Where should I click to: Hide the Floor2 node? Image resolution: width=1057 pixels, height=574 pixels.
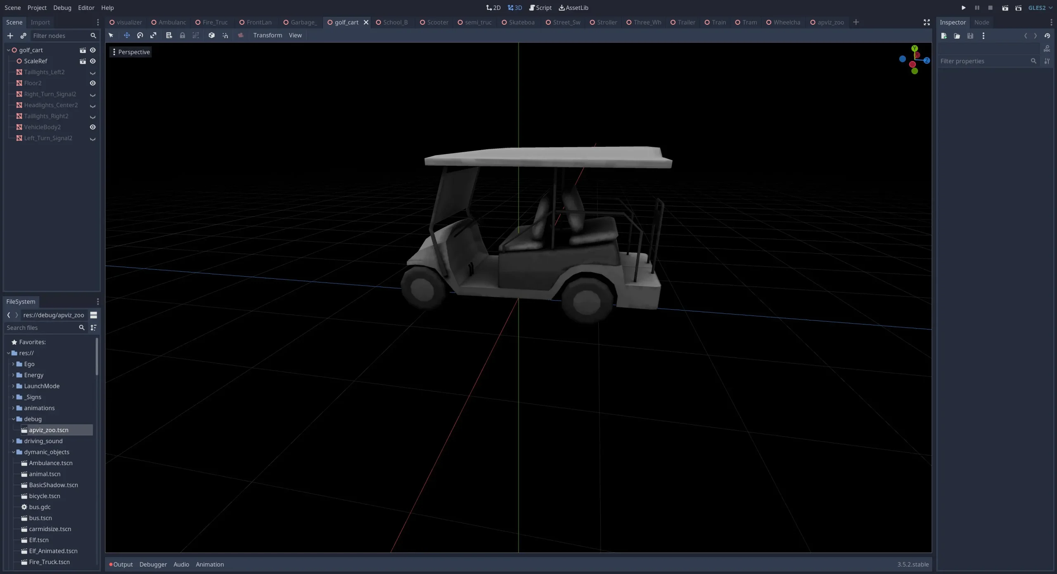[x=93, y=83]
